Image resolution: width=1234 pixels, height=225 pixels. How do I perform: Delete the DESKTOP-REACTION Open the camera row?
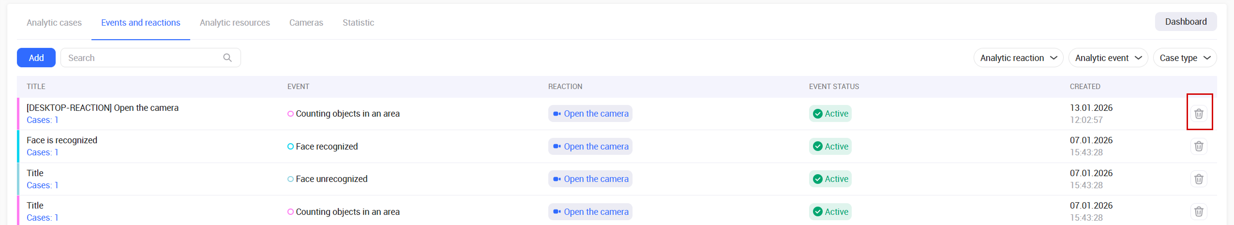click(x=1199, y=114)
